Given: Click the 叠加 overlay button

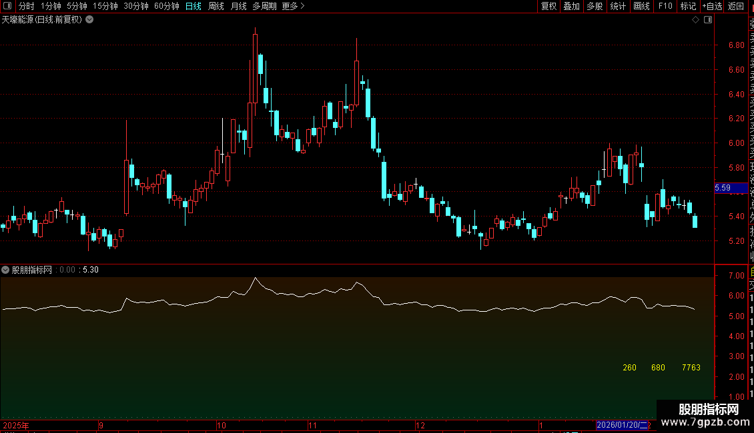Looking at the screenshot, I should pyautogui.click(x=572, y=6).
